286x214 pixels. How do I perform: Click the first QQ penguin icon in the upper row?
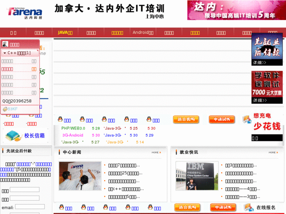click(x=60, y=119)
